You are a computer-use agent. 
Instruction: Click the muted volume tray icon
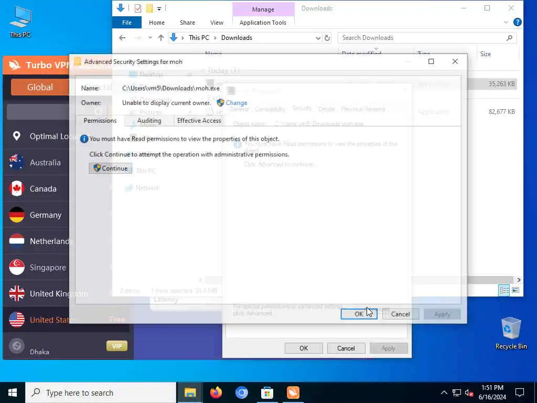coord(469,393)
